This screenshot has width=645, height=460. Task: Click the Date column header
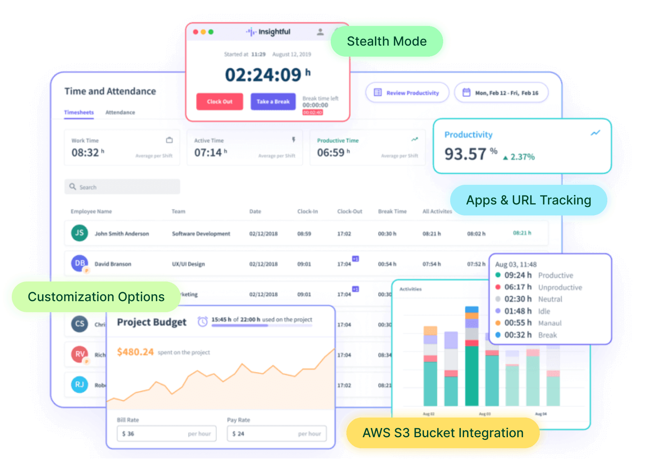(x=255, y=212)
